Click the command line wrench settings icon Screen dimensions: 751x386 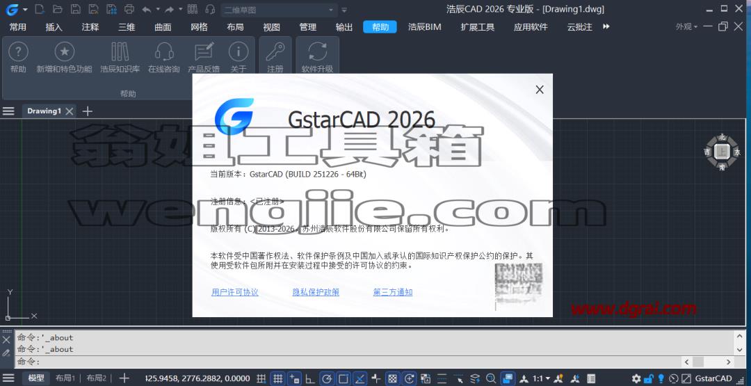click(x=6, y=353)
